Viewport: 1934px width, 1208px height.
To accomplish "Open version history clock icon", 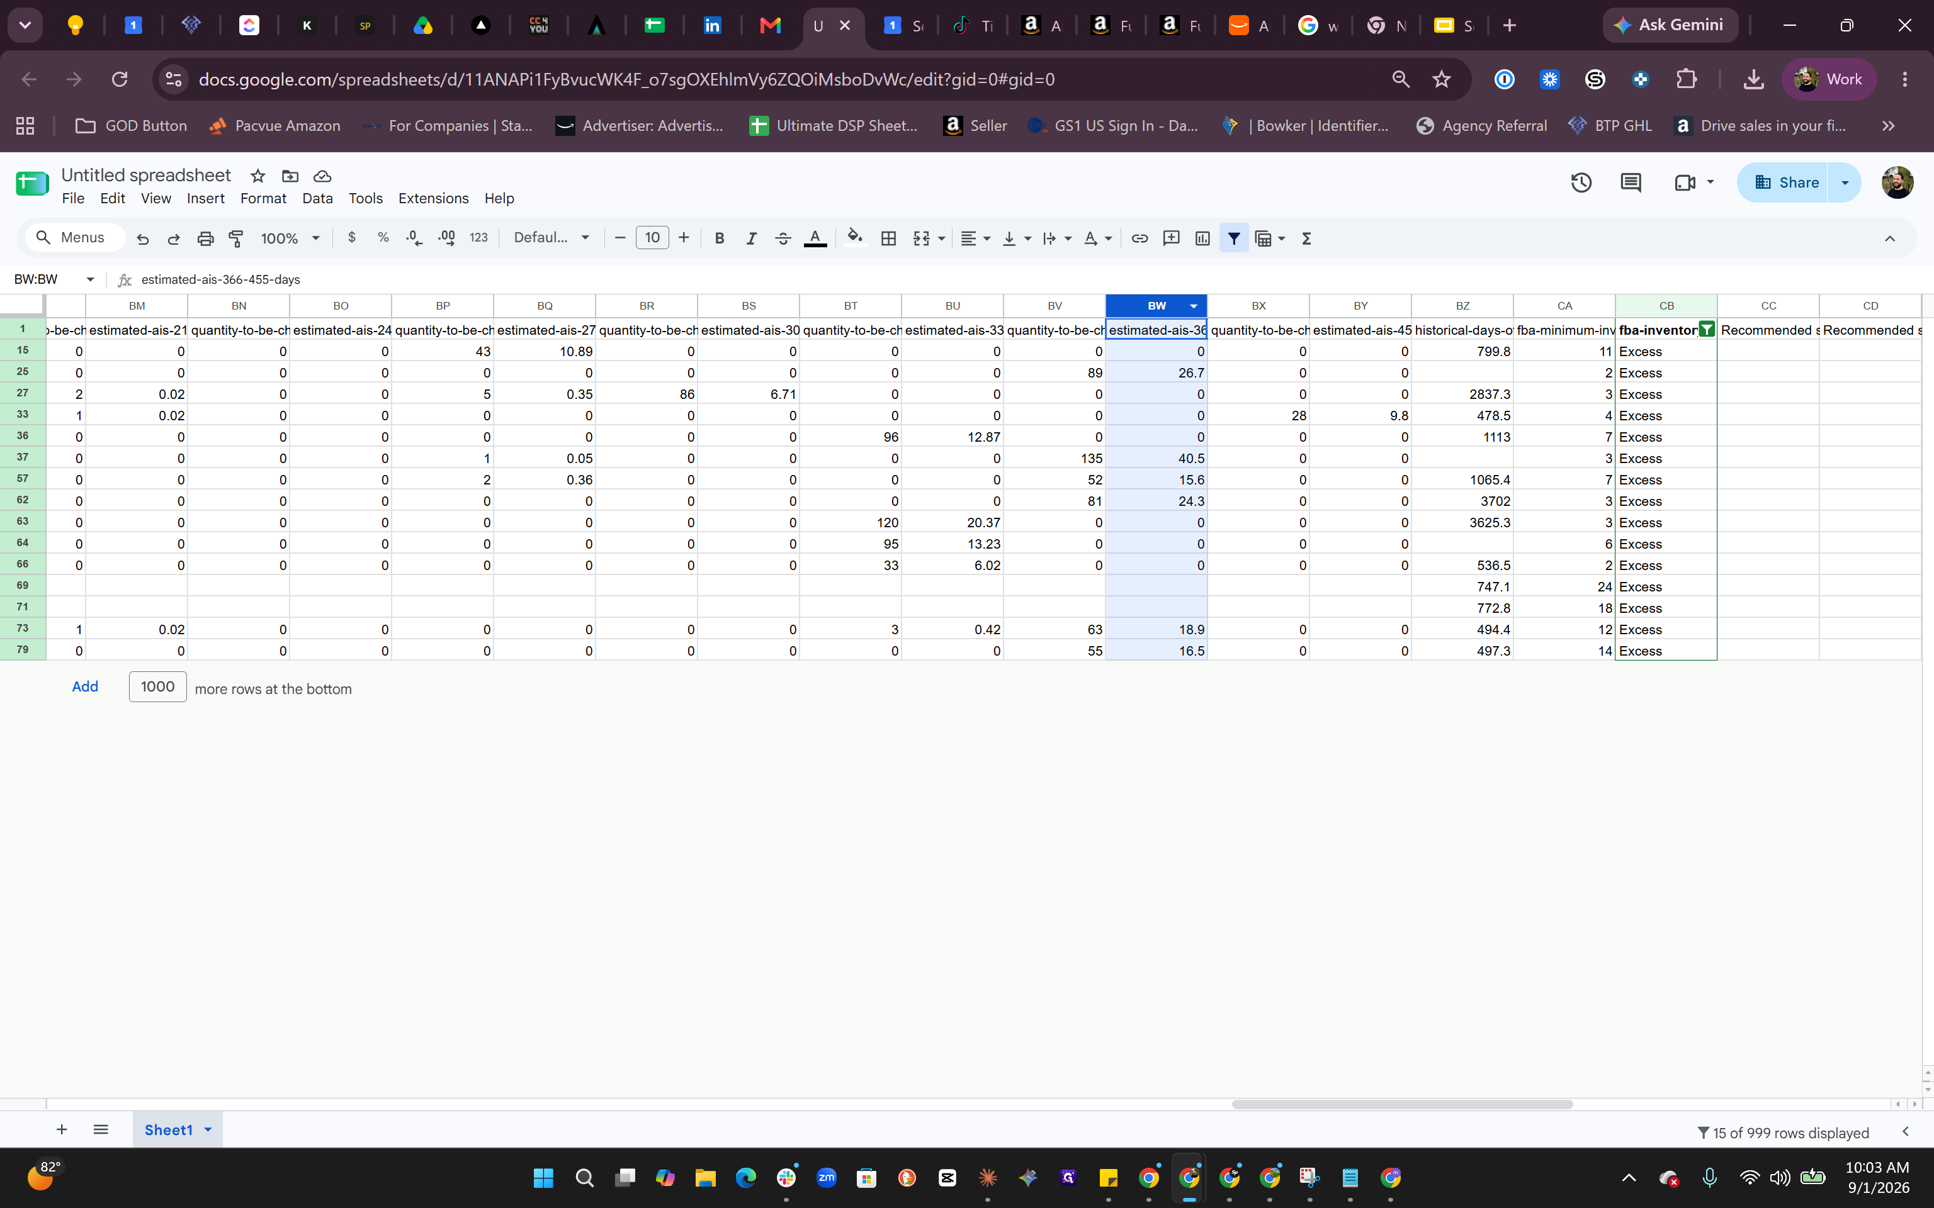I will pos(1581,183).
